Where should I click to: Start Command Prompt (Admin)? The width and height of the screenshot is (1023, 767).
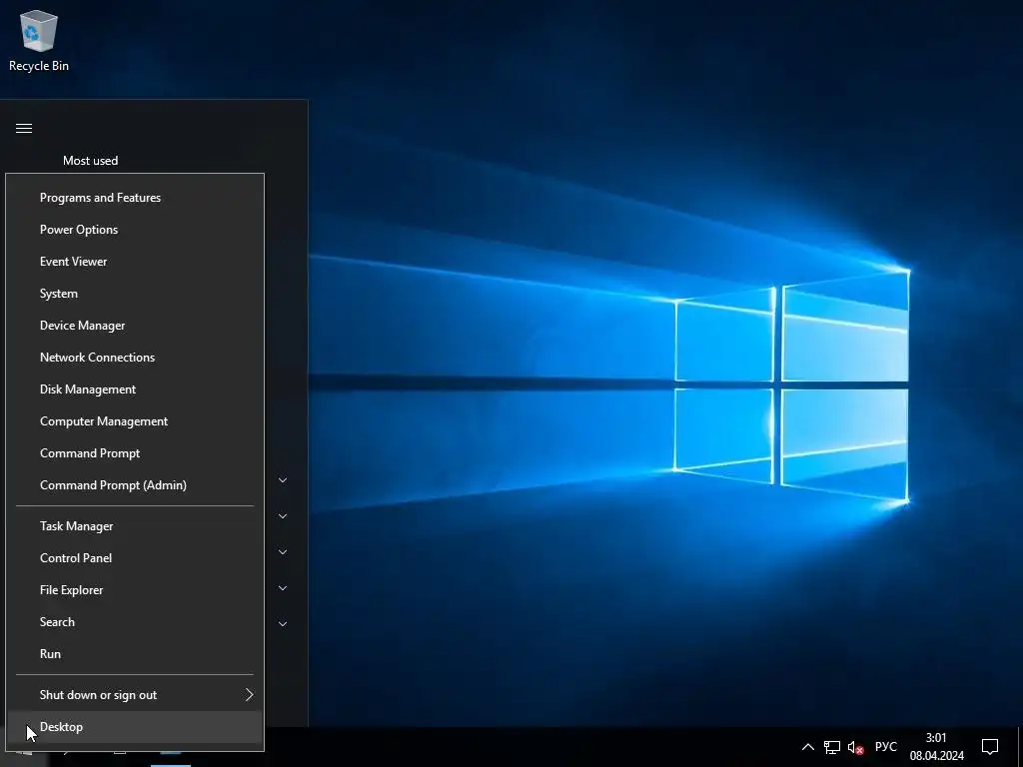(x=135, y=485)
